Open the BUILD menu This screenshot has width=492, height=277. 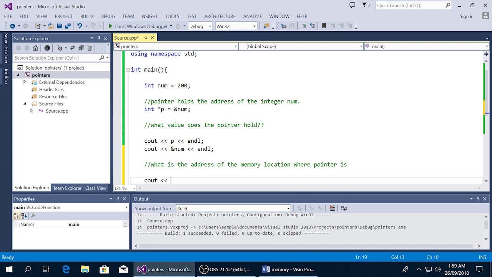[86, 16]
